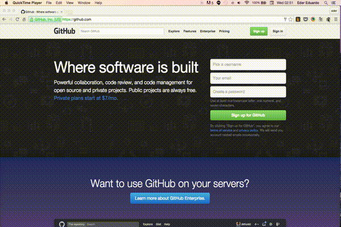Focus the Create a password field

[248, 92]
